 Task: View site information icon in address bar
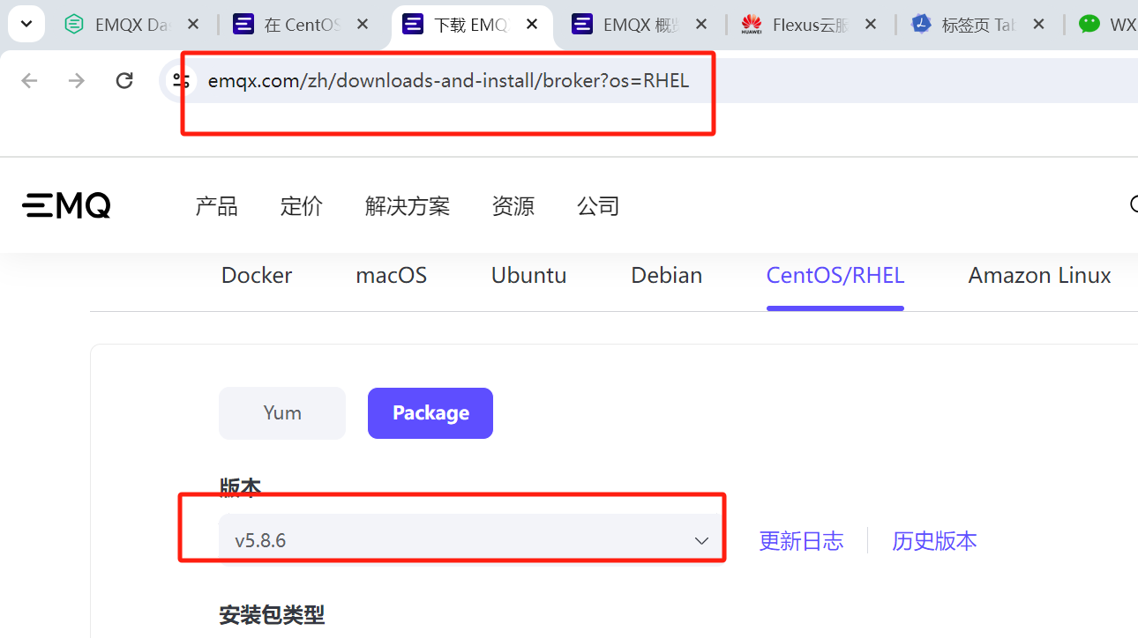click(x=181, y=81)
